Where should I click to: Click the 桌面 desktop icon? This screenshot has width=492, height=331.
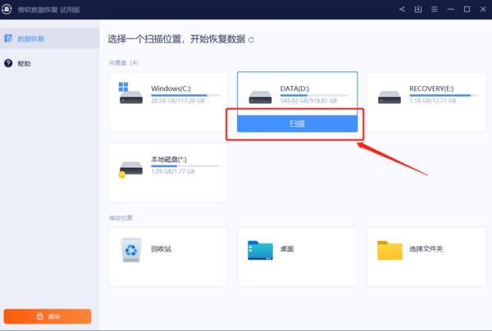pos(260,250)
